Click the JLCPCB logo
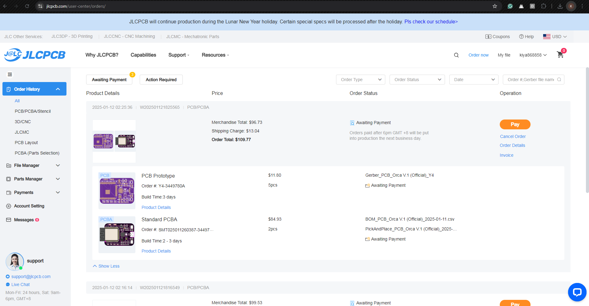 click(35, 55)
